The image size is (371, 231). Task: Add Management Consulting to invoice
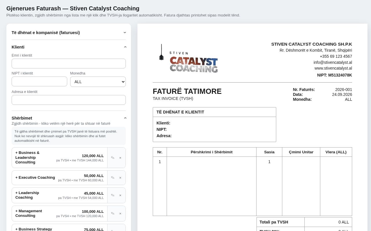point(59,213)
